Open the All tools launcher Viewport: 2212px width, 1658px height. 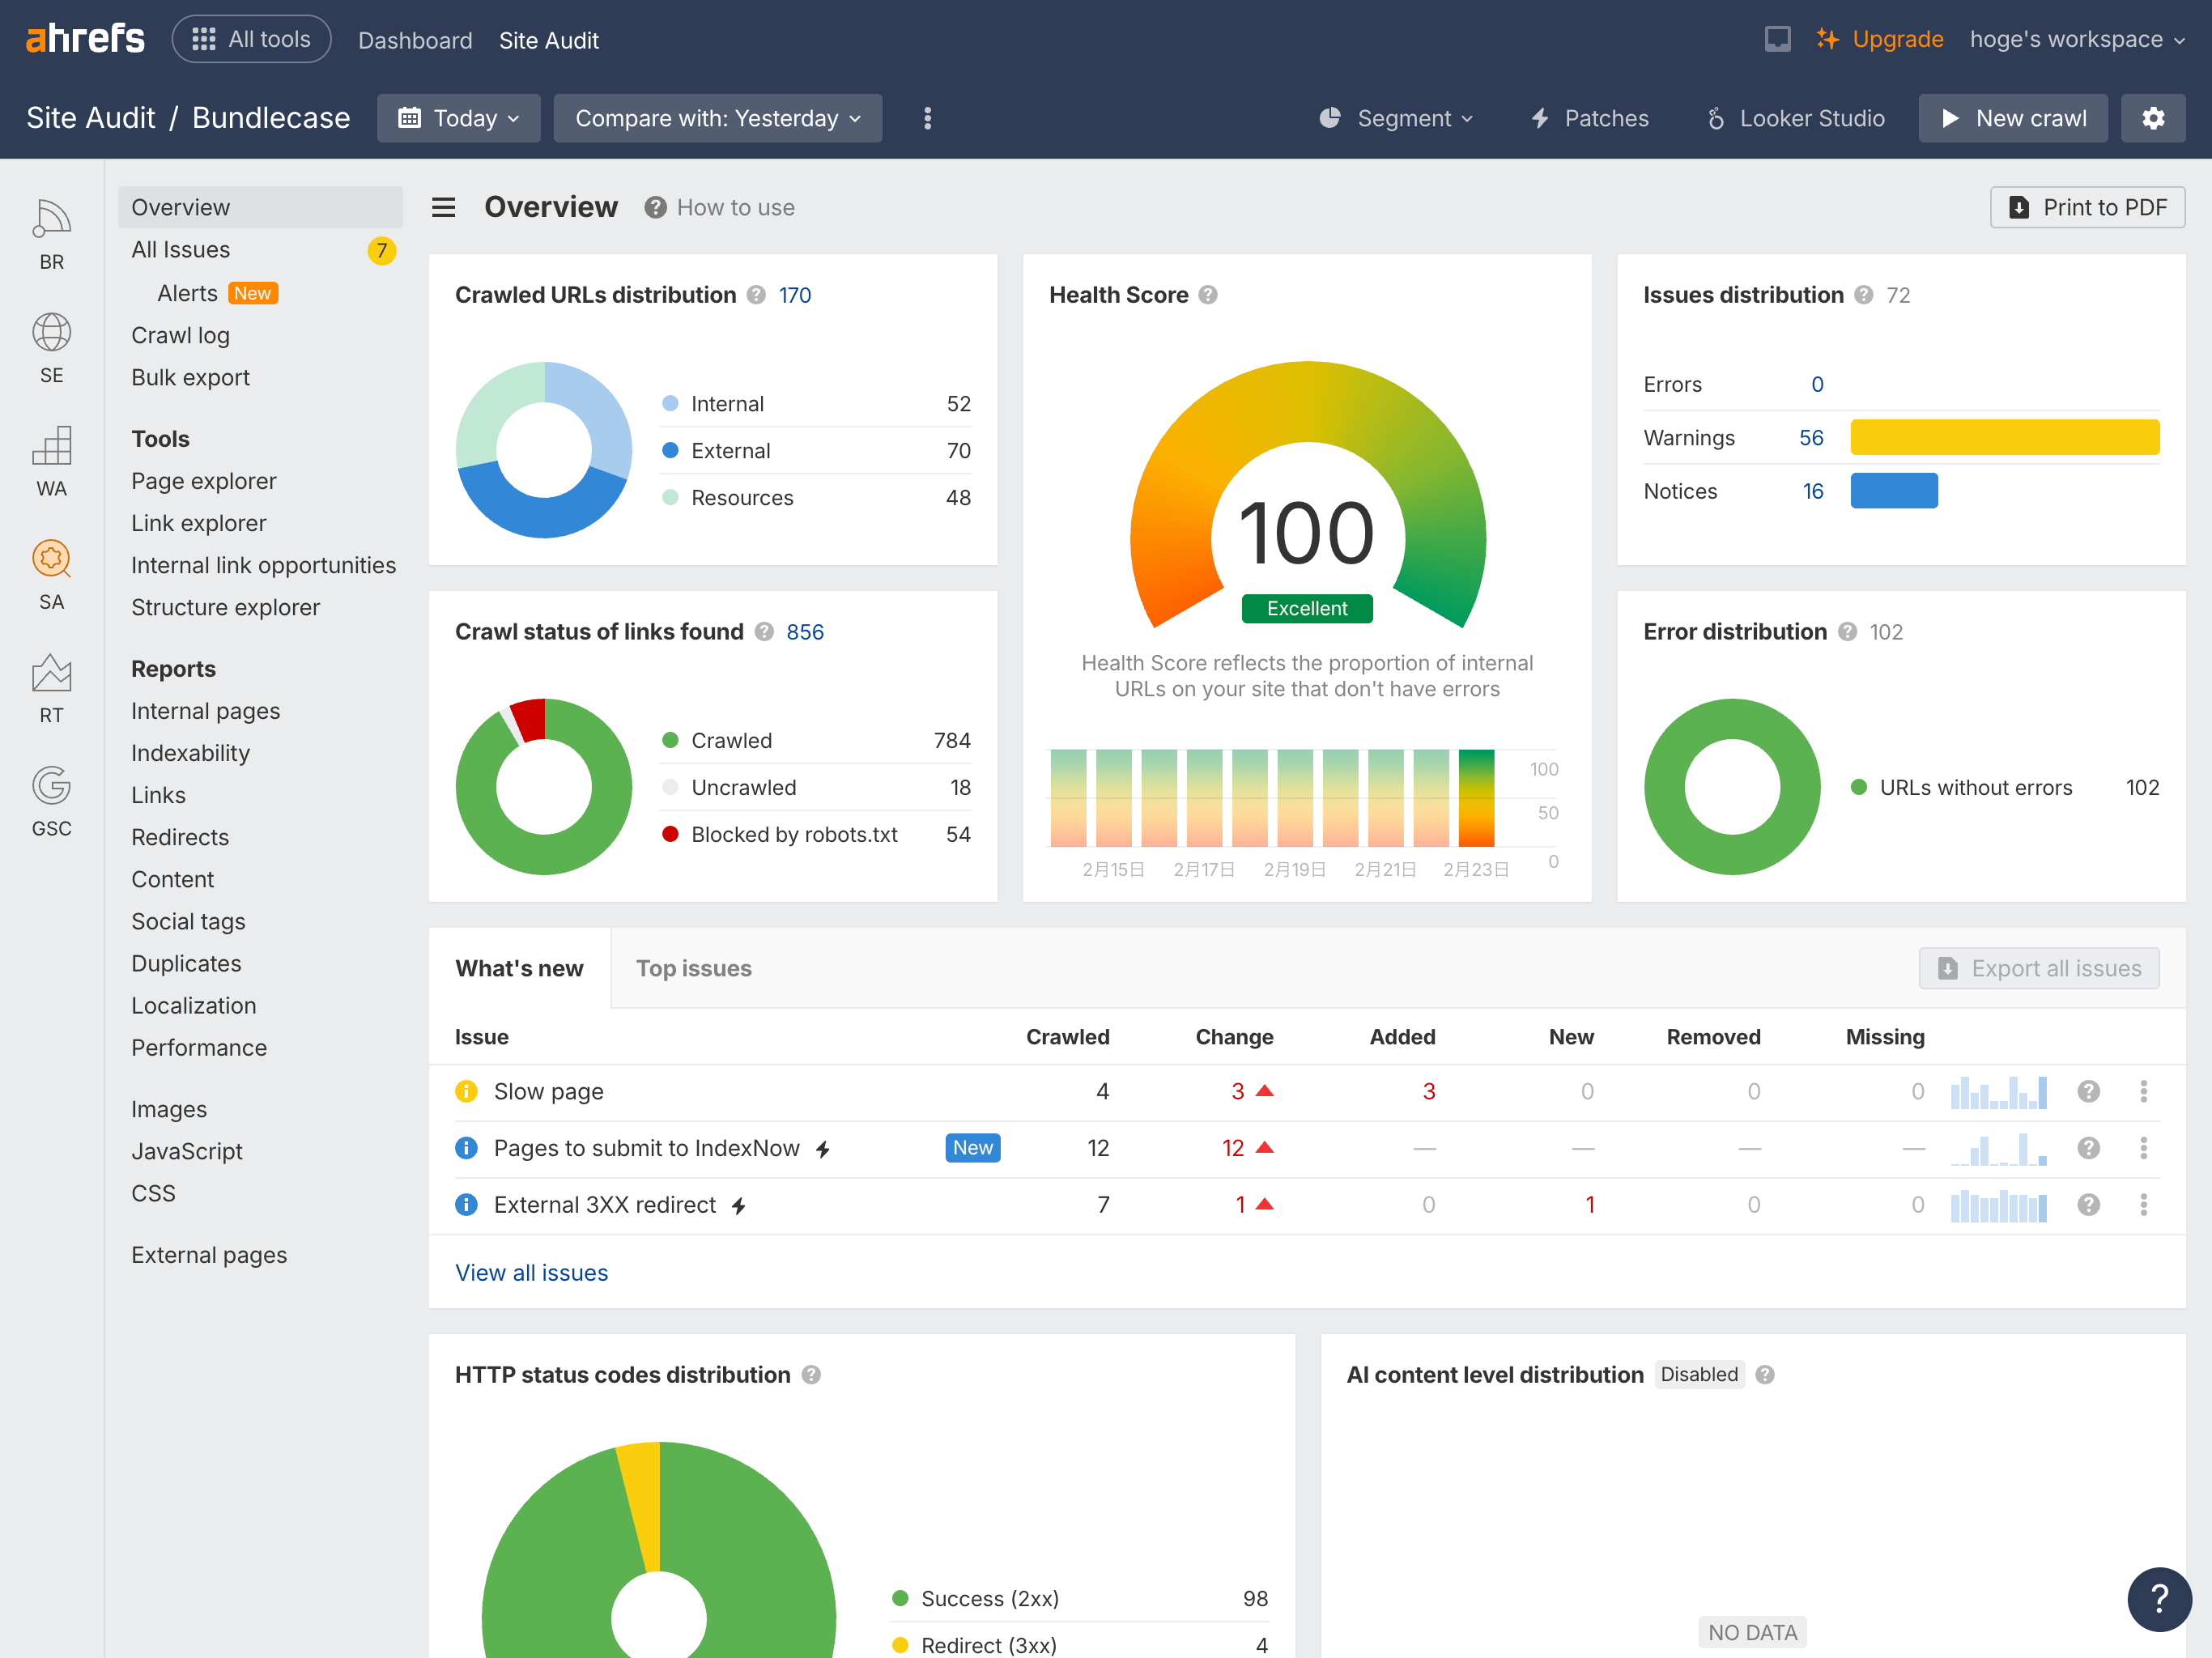(x=251, y=39)
